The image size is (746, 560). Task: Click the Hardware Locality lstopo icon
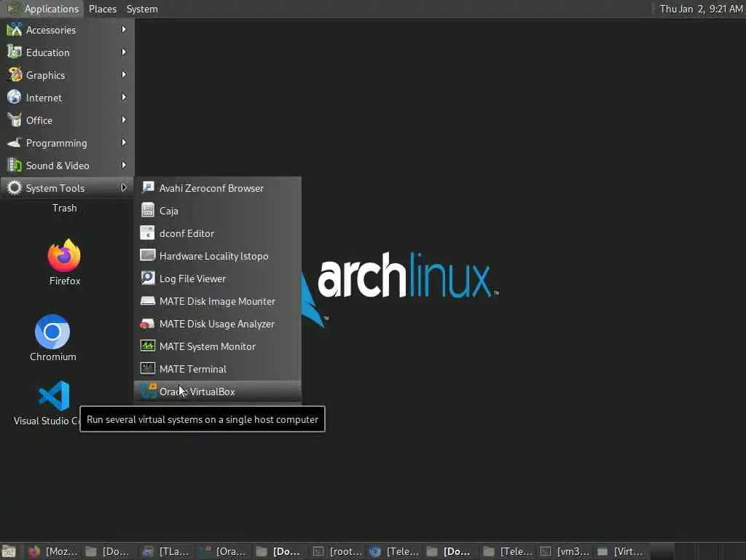coord(147,256)
